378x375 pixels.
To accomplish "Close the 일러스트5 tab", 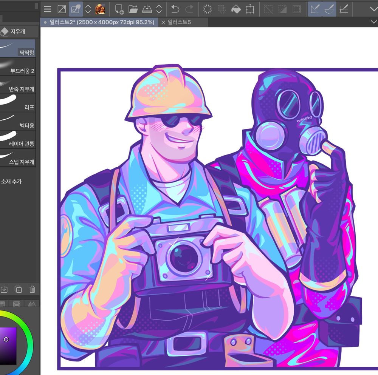I will pyautogui.click(x=163, y=22).
